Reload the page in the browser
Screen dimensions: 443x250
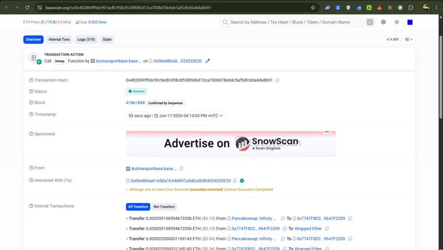pyautogui.click(x=27, y=8)
